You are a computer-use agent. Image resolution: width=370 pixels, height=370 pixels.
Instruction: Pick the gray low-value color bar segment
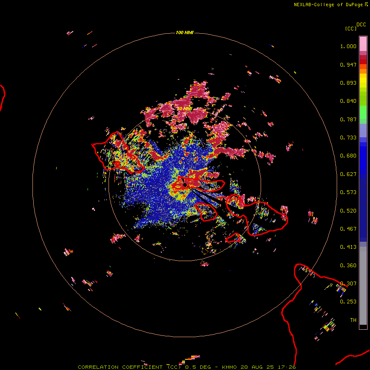(363, 286)
